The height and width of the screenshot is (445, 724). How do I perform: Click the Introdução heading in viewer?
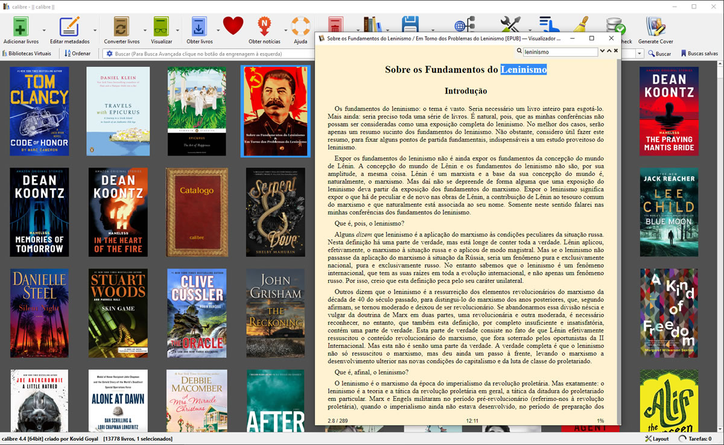coord(466,91)
